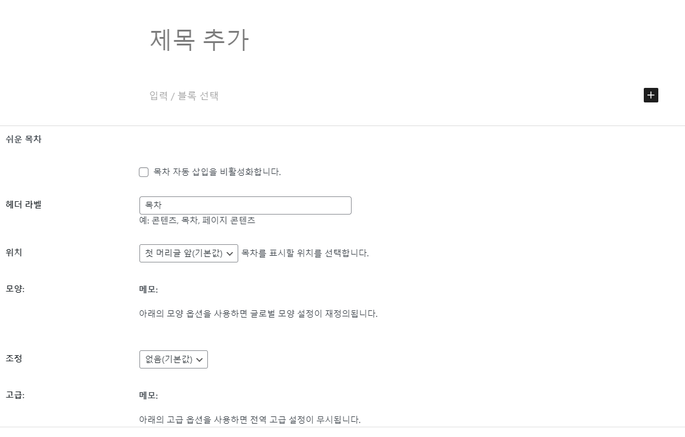Click the 입력 / 블록 선택 placeholder area
This screenshot has height=437, width=685.
click(x=185, y=95)
